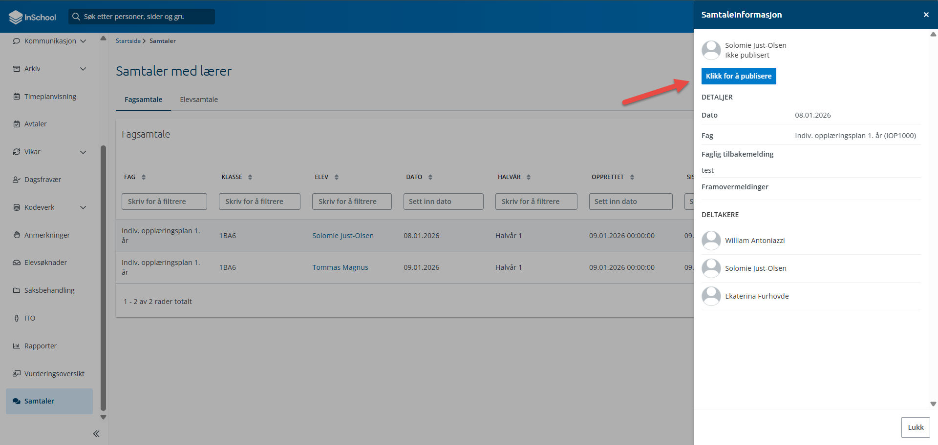Click the Kommunikasjon speech bubble icon
The width and height of the screenshot is (938, 445).
[17, 41]
